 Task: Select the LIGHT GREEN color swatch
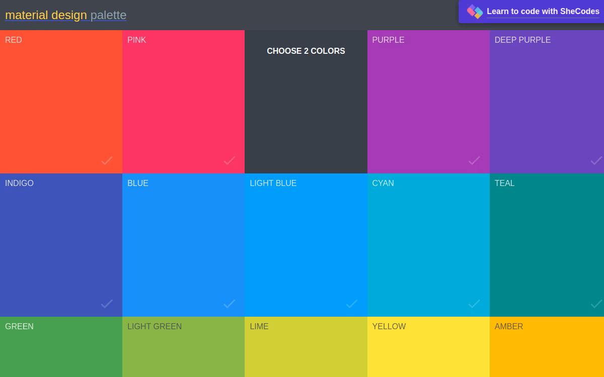[x=183, y=347]
